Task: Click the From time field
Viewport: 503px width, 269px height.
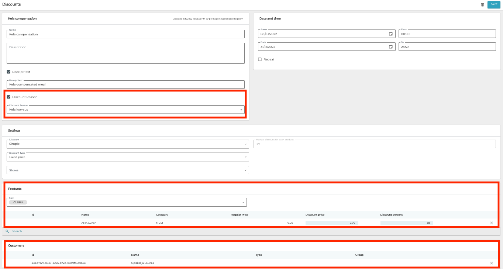Action: [x=447, y=34]
